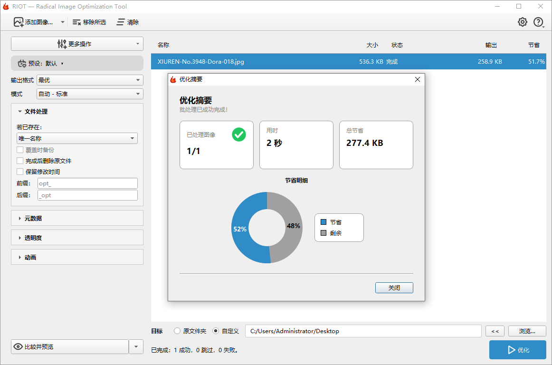Click the 258.9 KB output size cell
The height and width of the screenshot is (365, 552).
(490, 62)
